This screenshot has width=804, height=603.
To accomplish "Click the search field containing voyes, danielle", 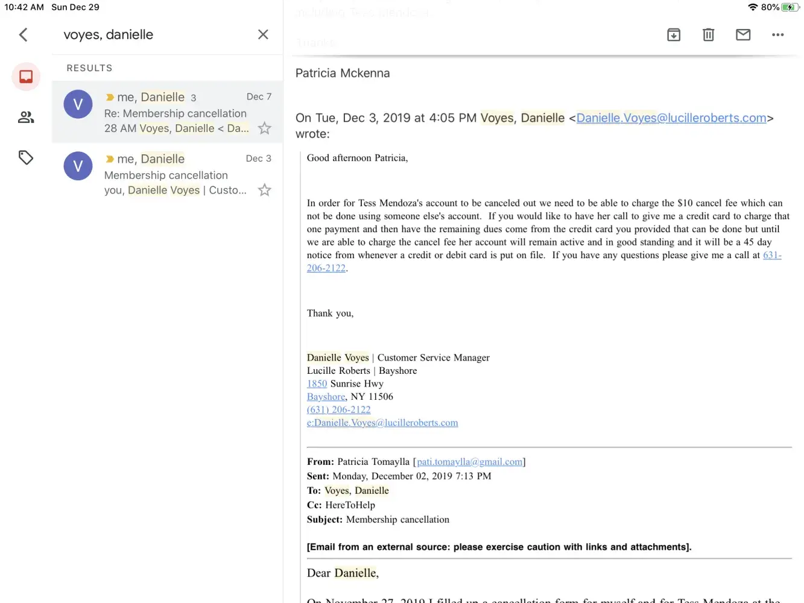I will click(x=151, y=35).
